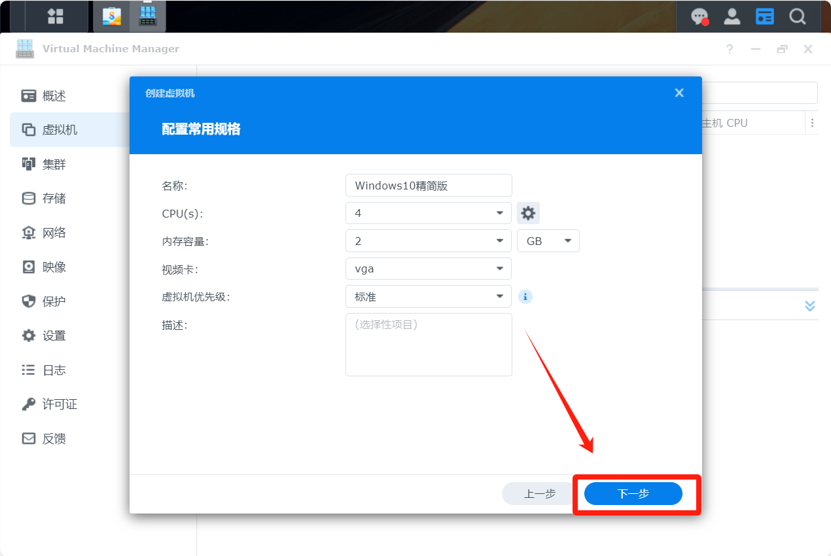Open the user account options icon
Viewport: 831px width, 556px height.
pyautogui.click(x=732, y=16)
